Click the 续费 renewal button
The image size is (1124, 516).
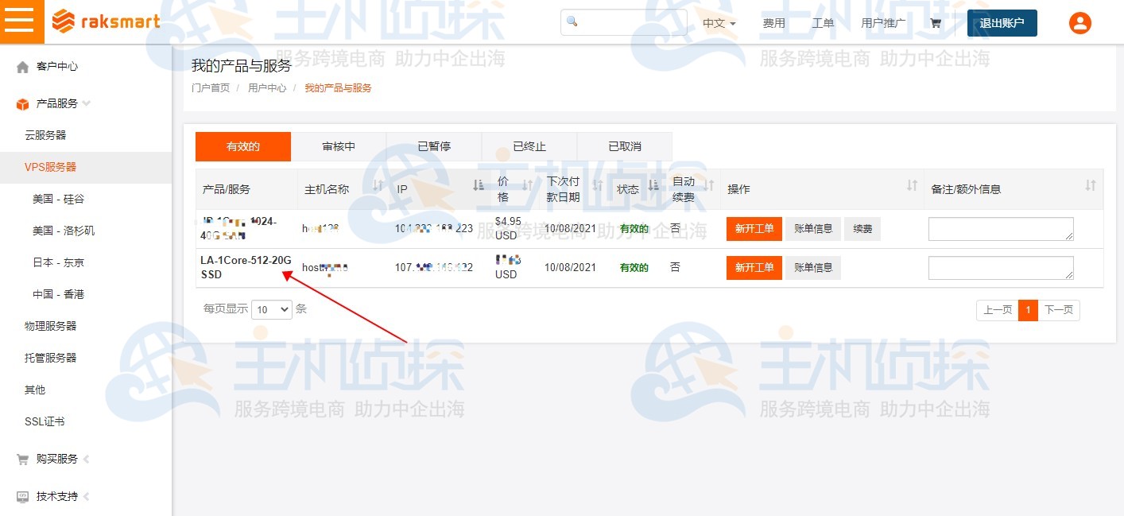(862, 228)
